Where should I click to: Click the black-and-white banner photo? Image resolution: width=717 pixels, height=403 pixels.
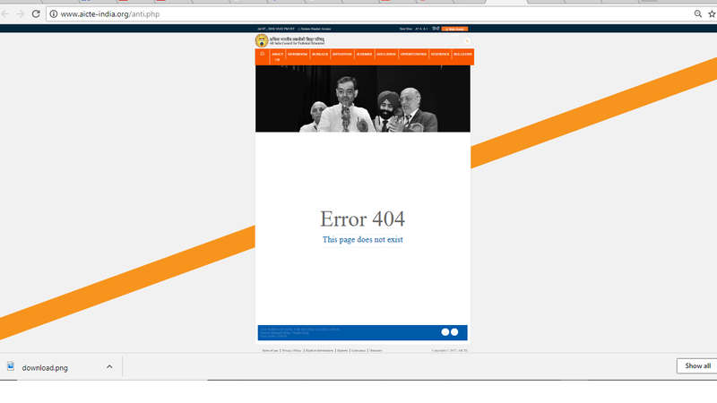coord(363,99)
